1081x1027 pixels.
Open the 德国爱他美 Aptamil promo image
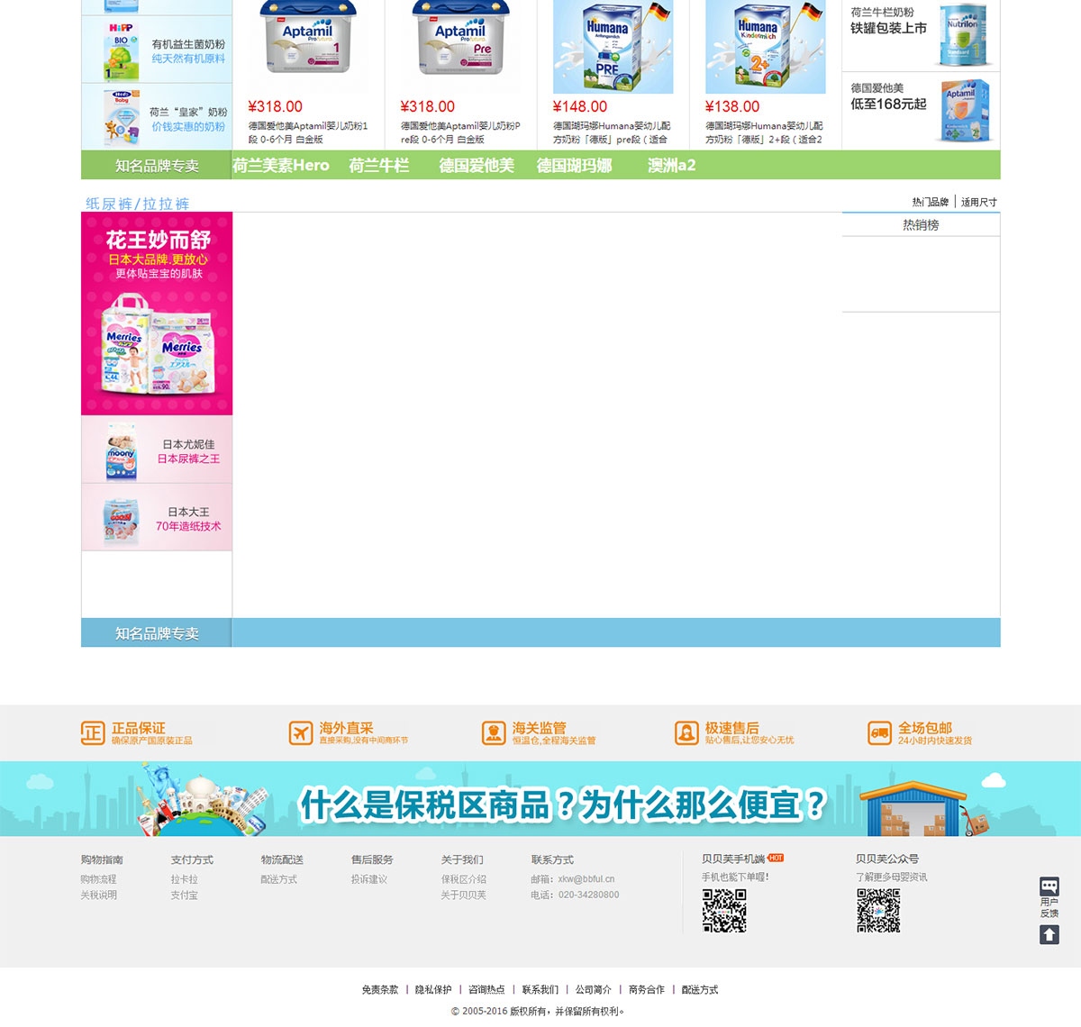[x=965, y=112]
